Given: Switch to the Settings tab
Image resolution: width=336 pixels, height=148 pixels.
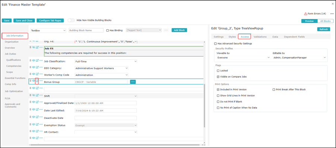Looking at the screenshot, I should coord(219,37).
